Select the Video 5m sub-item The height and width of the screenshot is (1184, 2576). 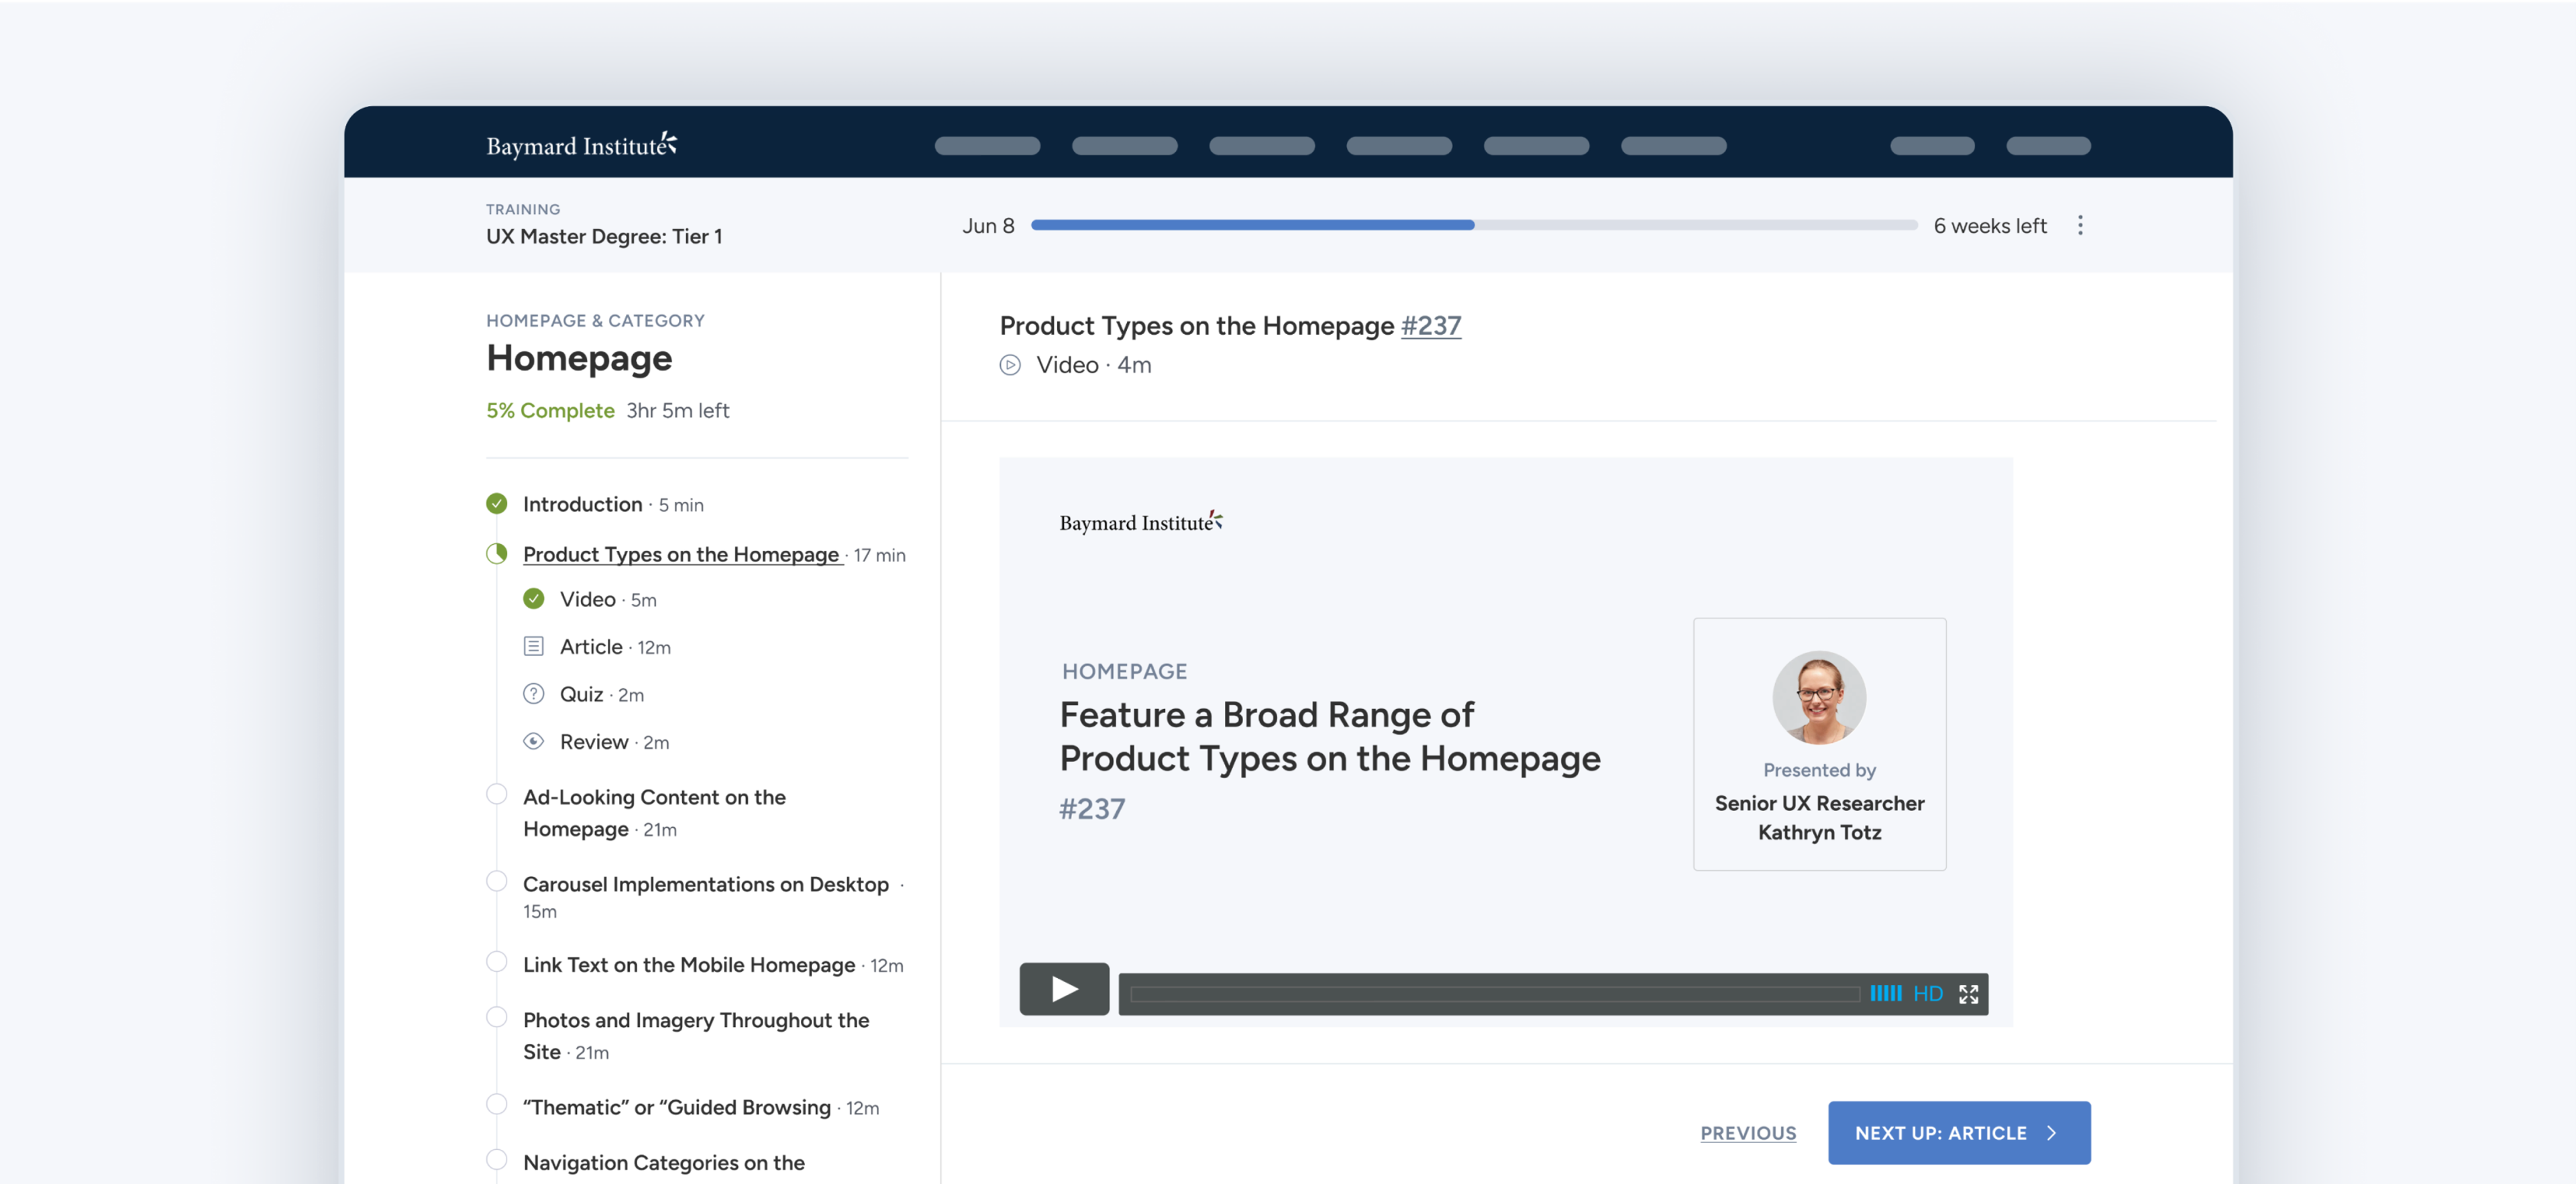(608, 599)
